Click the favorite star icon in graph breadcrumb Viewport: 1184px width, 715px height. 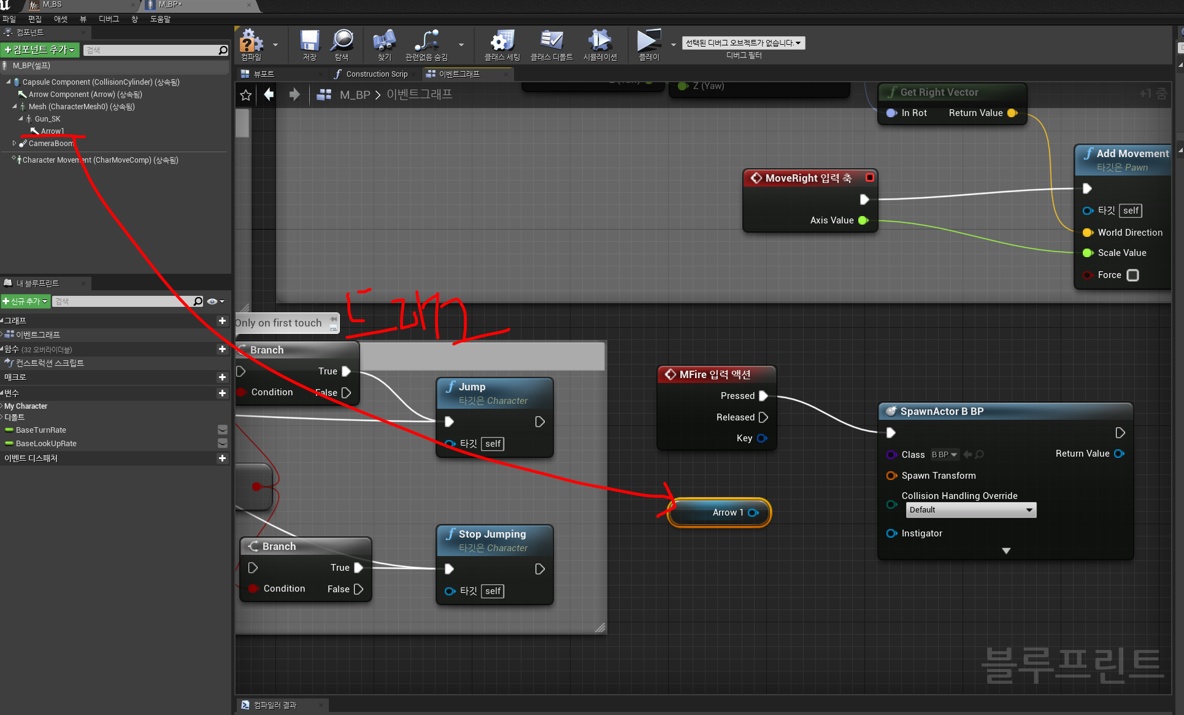246,95
